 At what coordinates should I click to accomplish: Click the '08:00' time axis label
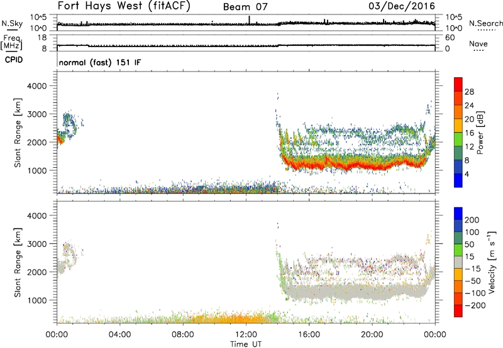(183, 335)
